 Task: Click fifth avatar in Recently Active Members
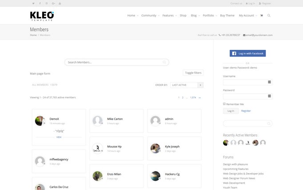point(255,143)
